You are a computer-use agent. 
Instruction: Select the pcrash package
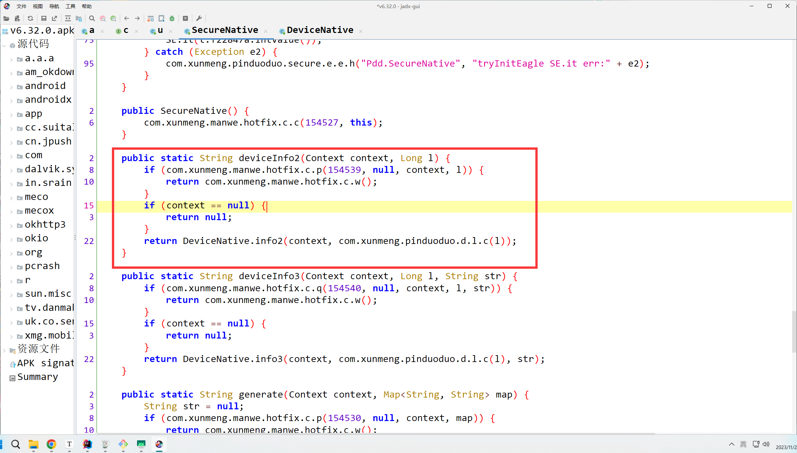[42, 266]
